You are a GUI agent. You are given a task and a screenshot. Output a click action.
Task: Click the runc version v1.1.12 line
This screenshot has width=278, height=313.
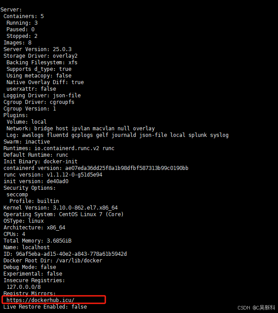click(x=53, y=175)
